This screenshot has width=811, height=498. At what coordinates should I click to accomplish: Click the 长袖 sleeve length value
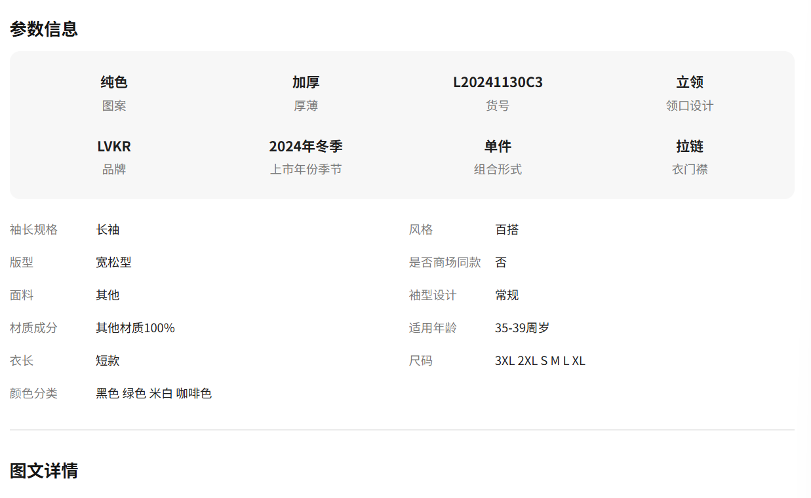pyautogui.click(x=108, y=230)
